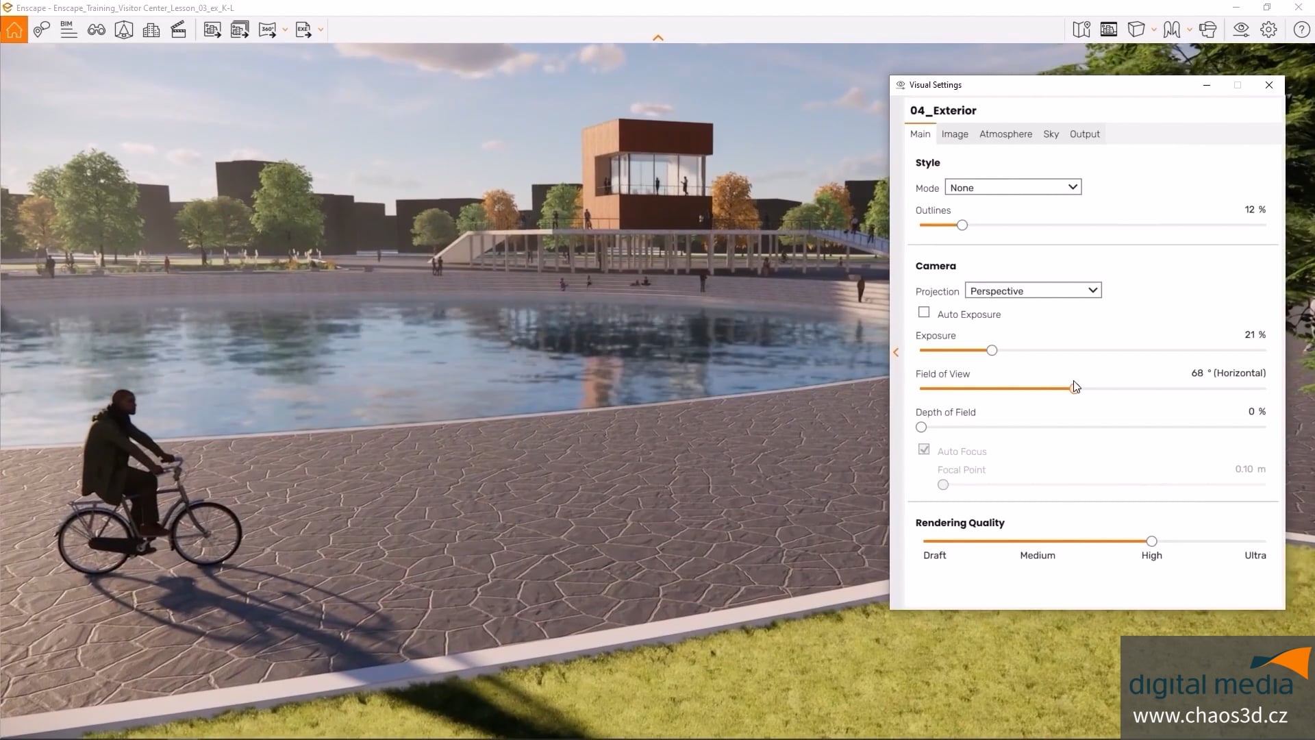Viewport: 1315px width, 740px height.
Task: Click the 360 panorama export icon
Action: point(267,30)
